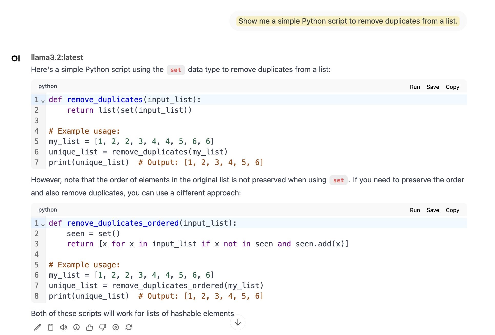Copy the response using the clipboard icon

point(50,327)
